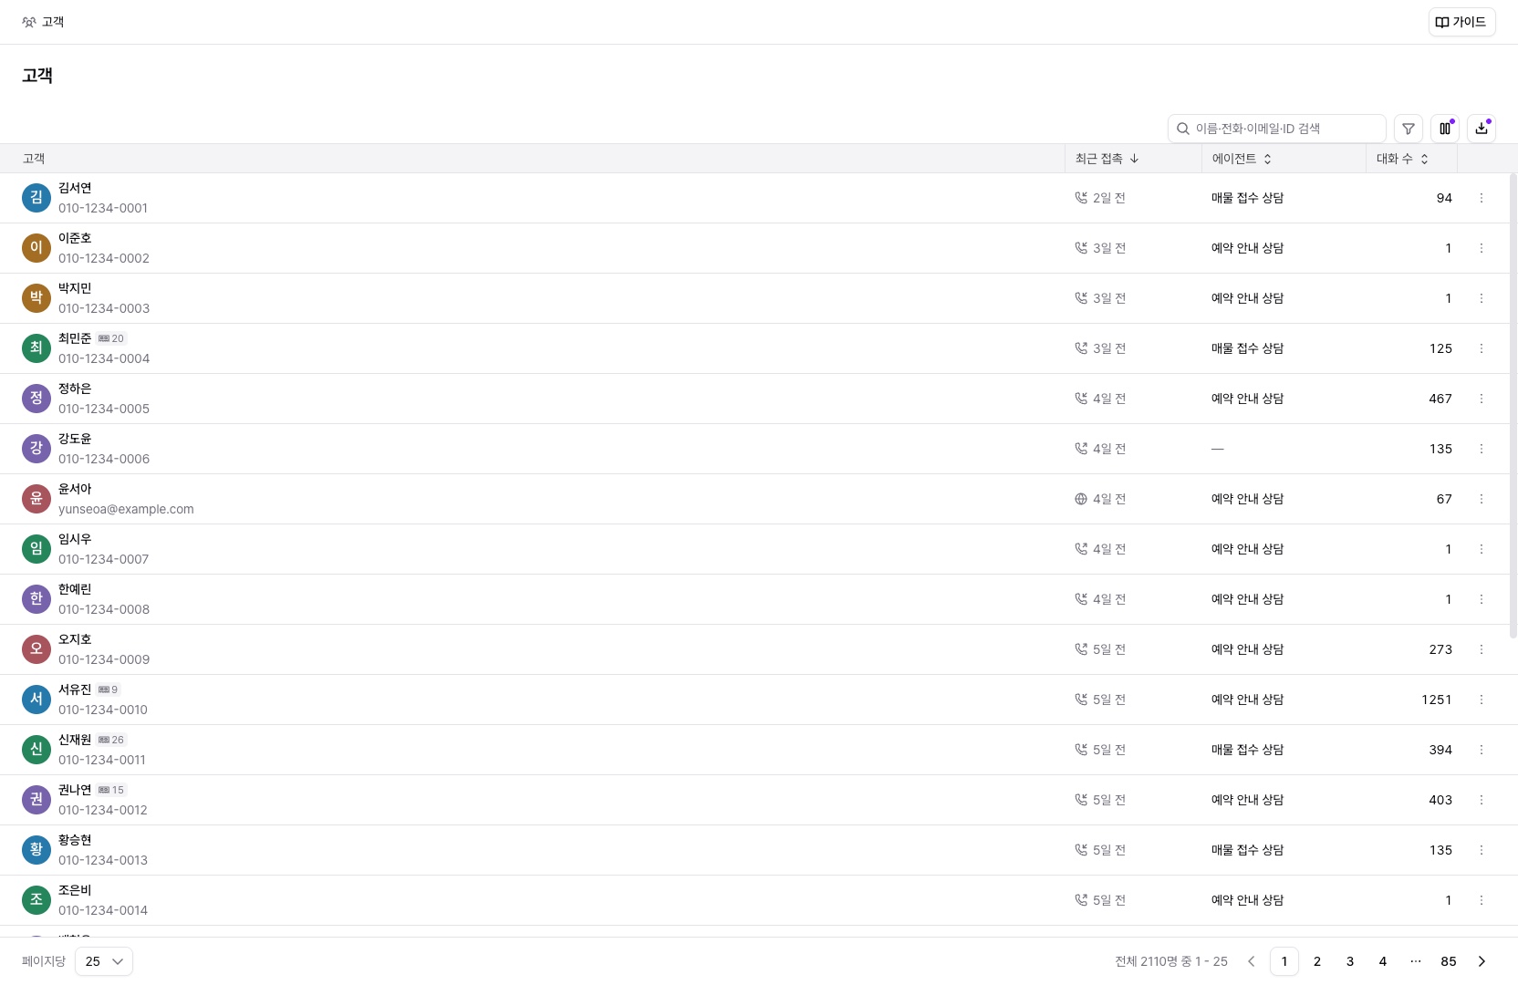The width and height of the screenshot is (1518, 985).
Task: Click the 김 avatar of 김서연
Action: tap(36, 198)
